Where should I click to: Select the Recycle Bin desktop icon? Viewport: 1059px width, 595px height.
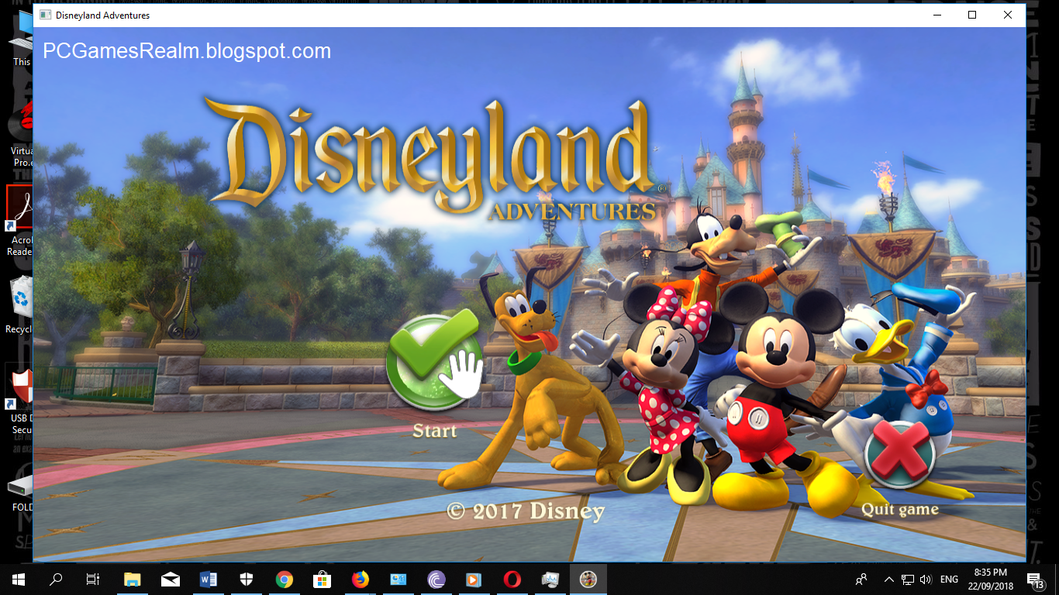(x=19, y=306)
